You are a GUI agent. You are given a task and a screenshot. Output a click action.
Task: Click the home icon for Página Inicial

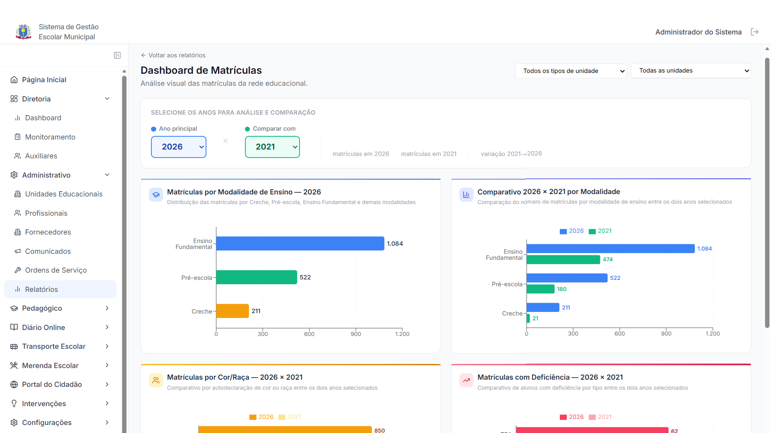tap(14, 80)
